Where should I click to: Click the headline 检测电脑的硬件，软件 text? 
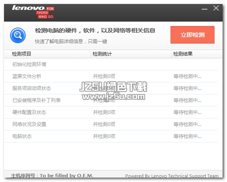(95, 30)
